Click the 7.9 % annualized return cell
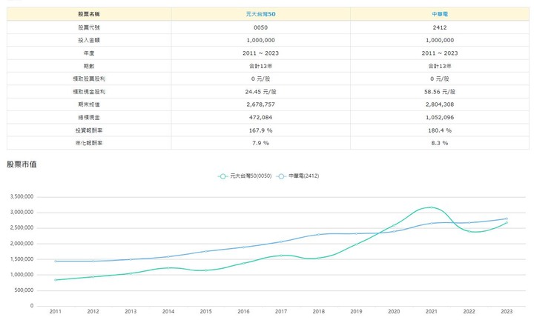534x320 pixels. [x=260, y=143]
